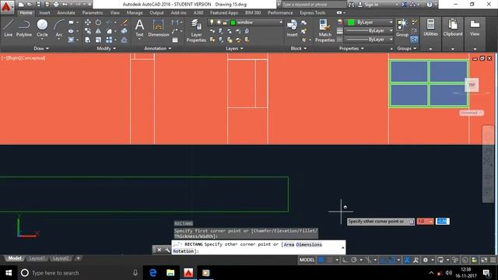Click the Undo arrow in Quick Access toolbar
498x280 pixels.
point(65,5)
